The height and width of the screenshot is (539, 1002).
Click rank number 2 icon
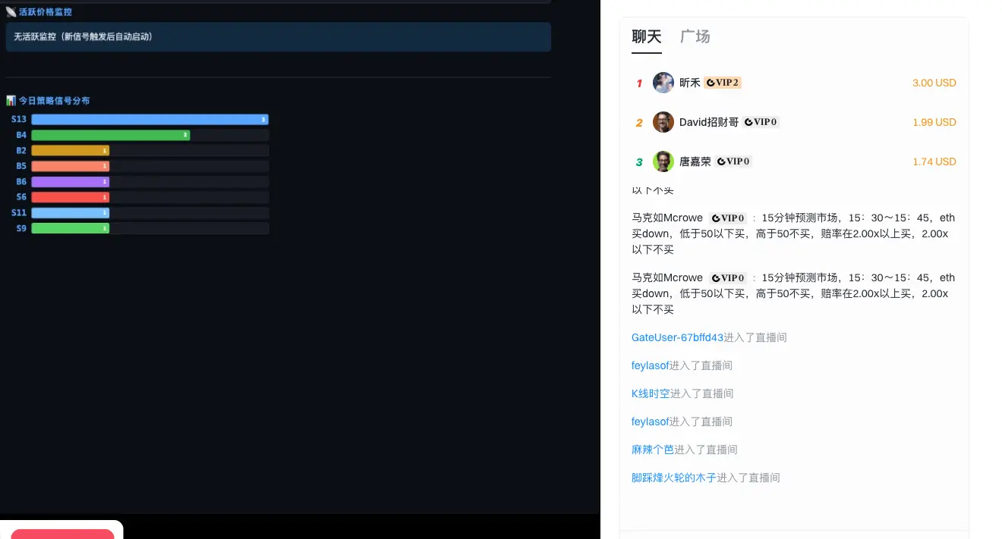click(x=639, y=123)
